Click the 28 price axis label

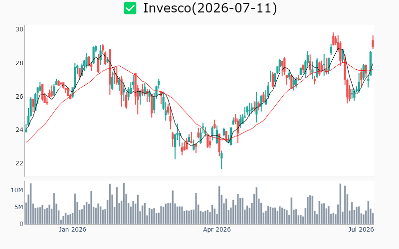19,63
